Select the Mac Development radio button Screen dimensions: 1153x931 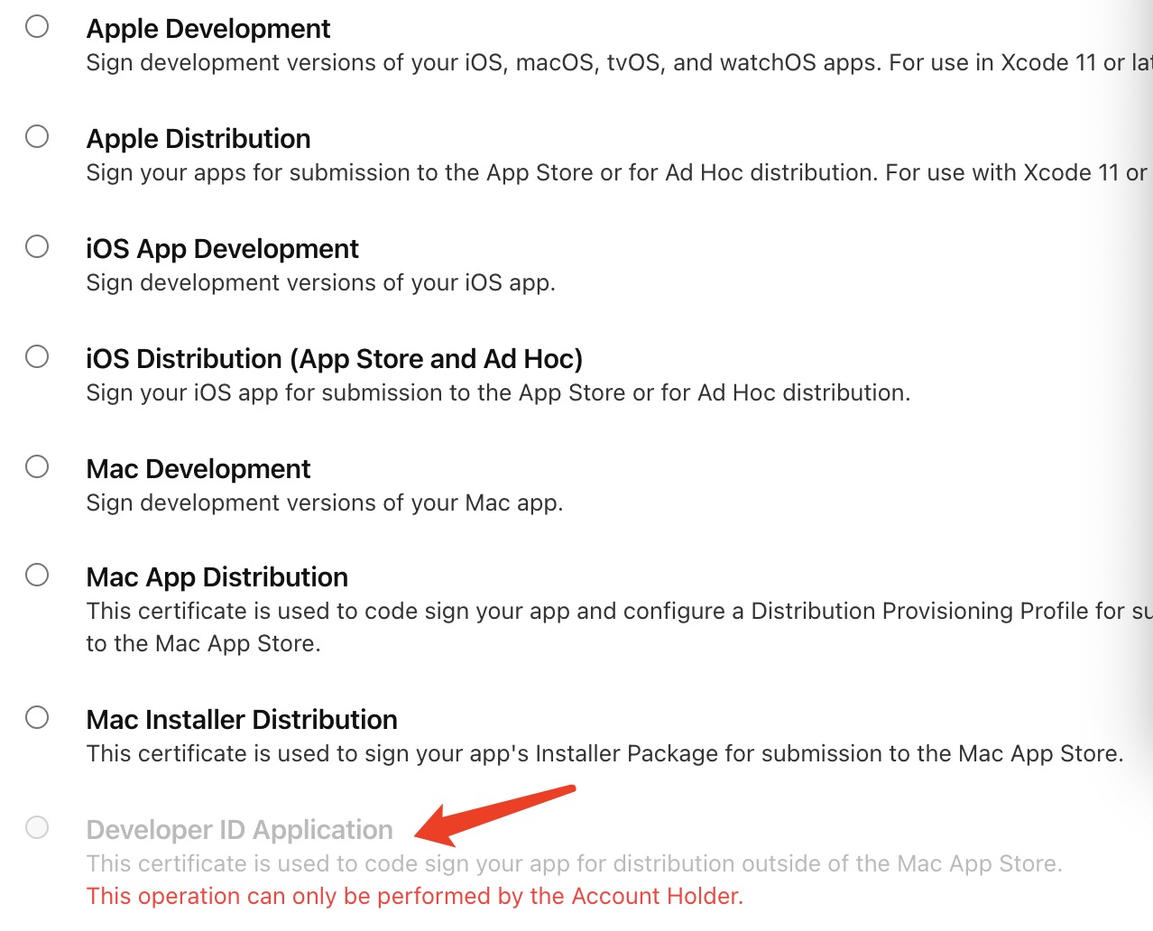click(37, 466)
